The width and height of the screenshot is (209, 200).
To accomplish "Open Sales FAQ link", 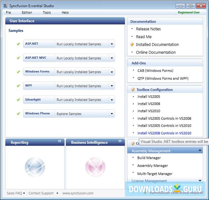I will coord(14,193).
